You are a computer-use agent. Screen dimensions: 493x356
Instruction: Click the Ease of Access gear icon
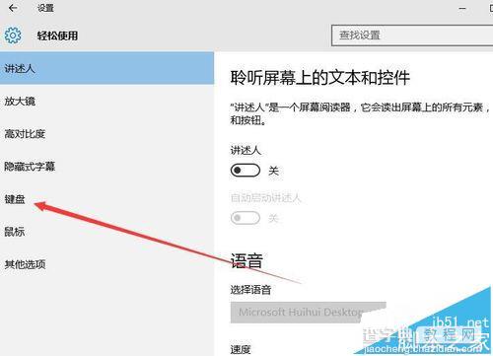tap(13, 36)
